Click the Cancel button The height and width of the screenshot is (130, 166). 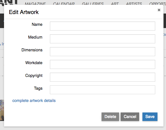point(130,117)
